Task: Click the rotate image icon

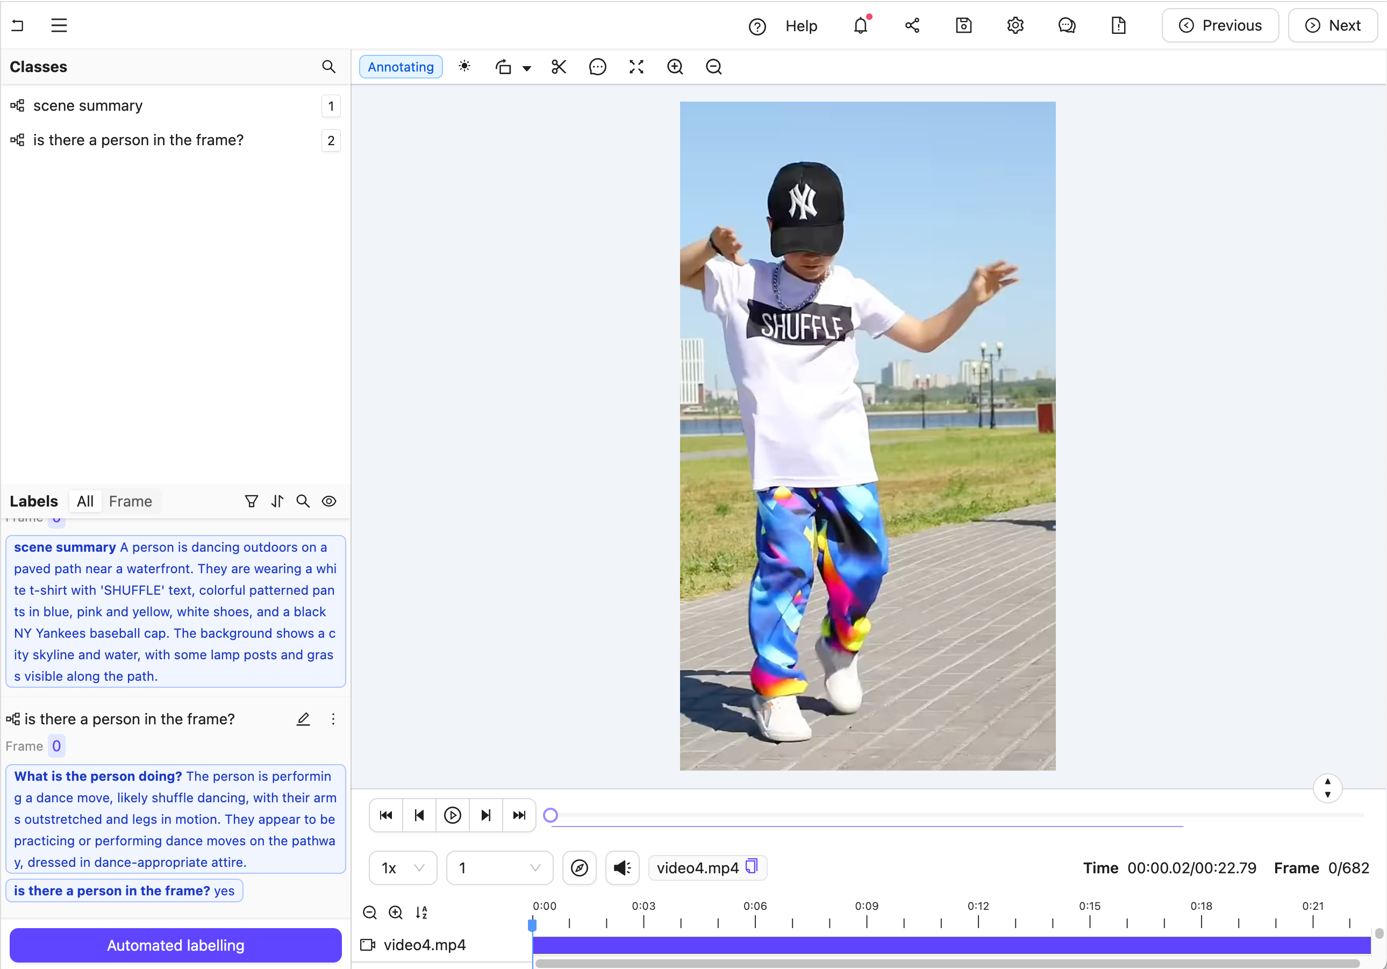Action: [x=503, y=67]
